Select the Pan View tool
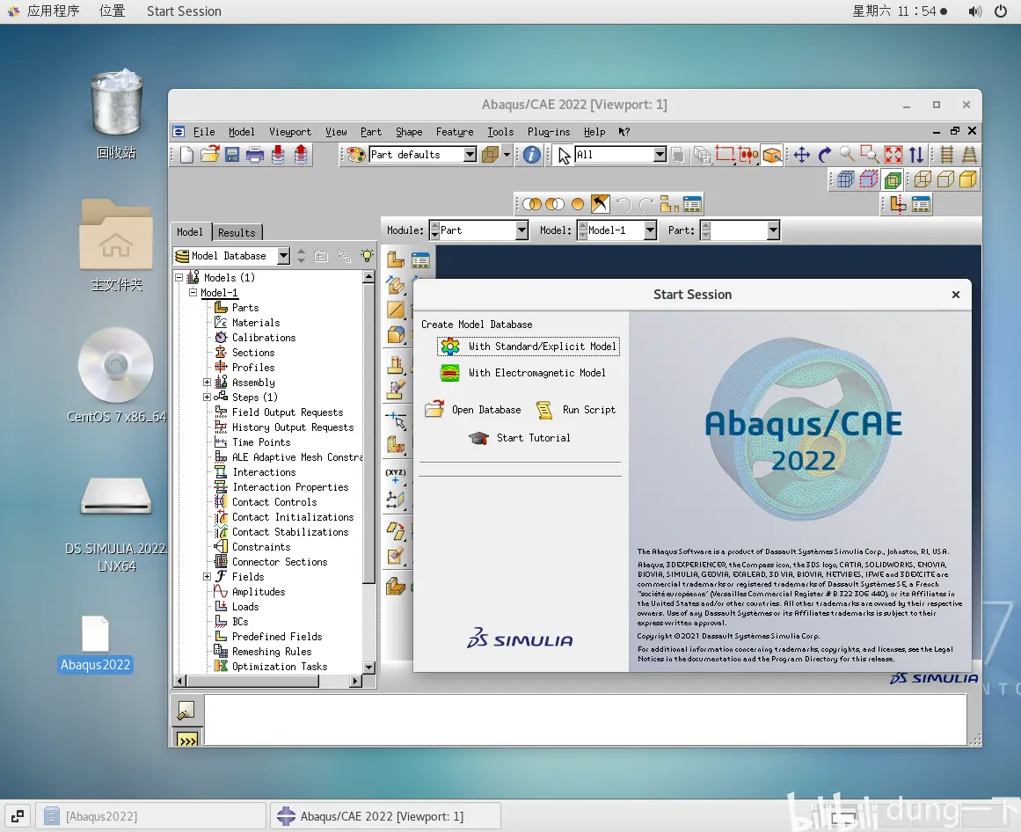The width and height of the screenshot is (1021, 832). pyautogui.click(x=802, y=155)
